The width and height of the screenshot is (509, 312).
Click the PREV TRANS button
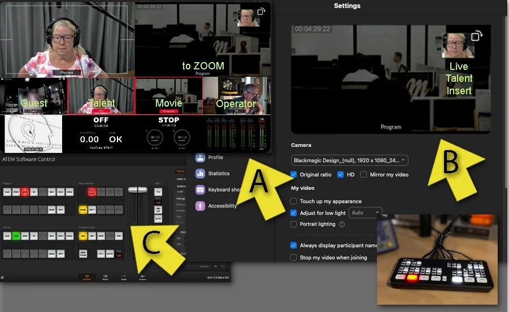click(83, 254)
